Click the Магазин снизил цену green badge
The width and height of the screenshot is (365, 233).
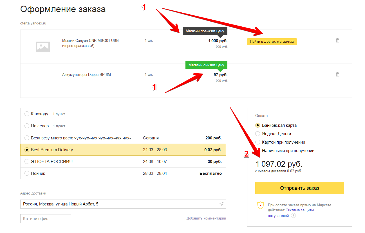206,65
